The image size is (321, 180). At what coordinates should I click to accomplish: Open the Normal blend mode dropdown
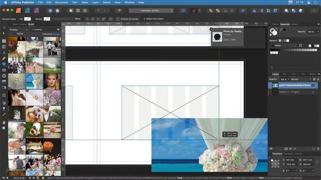click(x=300, y=79)
